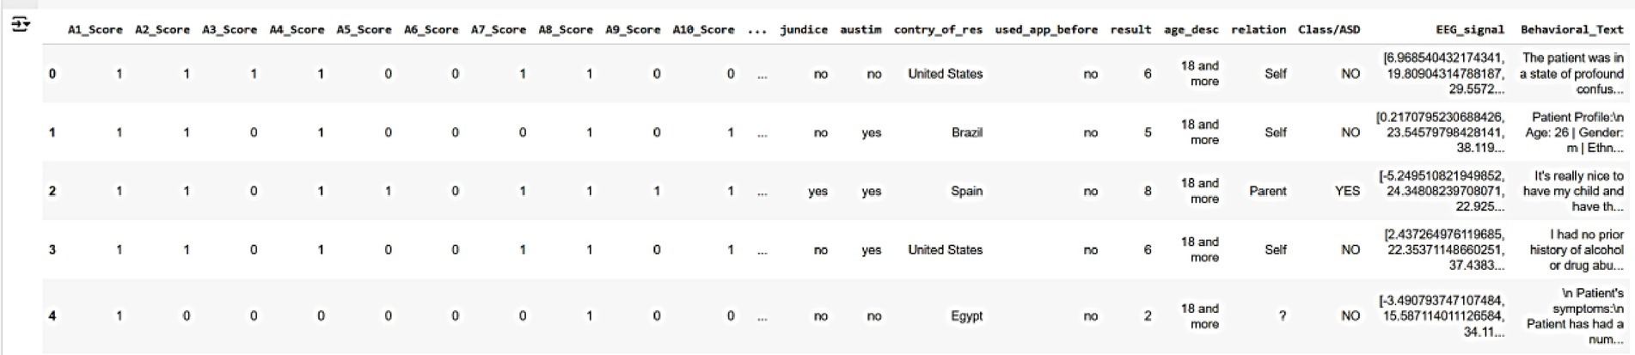Click the contry_of_res column header
Viewport: 1635px width, 355px height.
click(x=938, y=29)
